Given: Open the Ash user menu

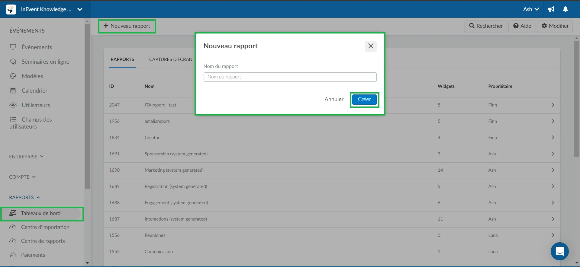Looking at the screenshot, I should [531, 9].
